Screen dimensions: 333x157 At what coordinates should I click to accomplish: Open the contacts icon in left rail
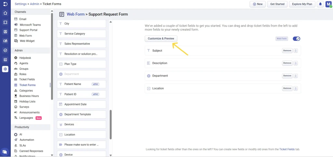[x=5, y=32]
